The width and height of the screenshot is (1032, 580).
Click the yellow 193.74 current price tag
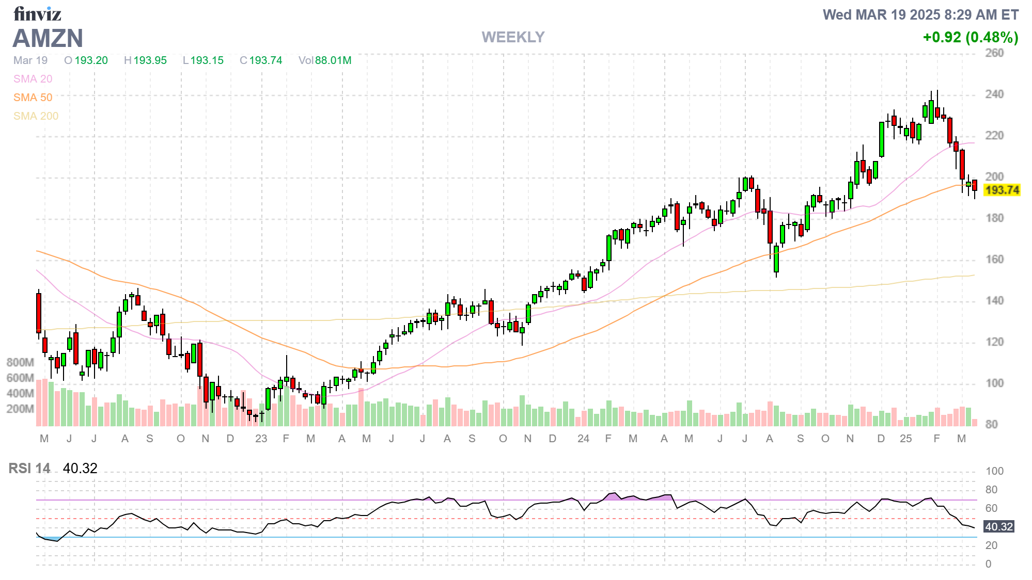[x=1002, y=190]
